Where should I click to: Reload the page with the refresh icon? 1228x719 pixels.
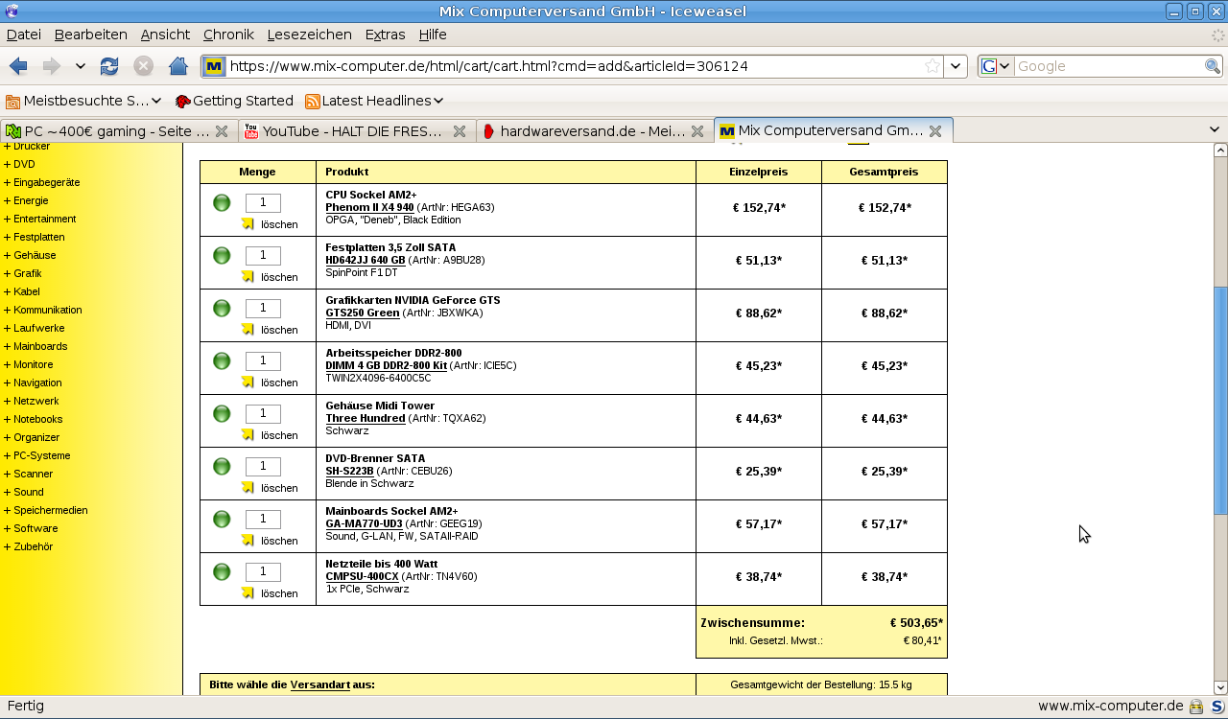click(109, 66)
